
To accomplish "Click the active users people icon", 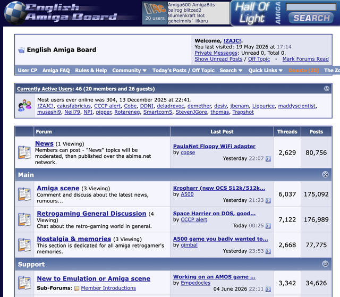I will 25,106.
